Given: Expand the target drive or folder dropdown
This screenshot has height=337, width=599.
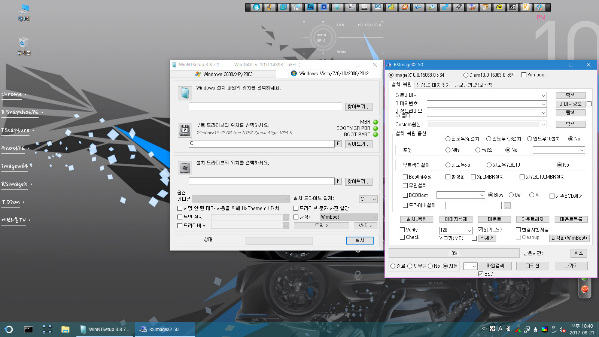Looking at the screenshot, I should pyautogui.click(x=487, y=113).
